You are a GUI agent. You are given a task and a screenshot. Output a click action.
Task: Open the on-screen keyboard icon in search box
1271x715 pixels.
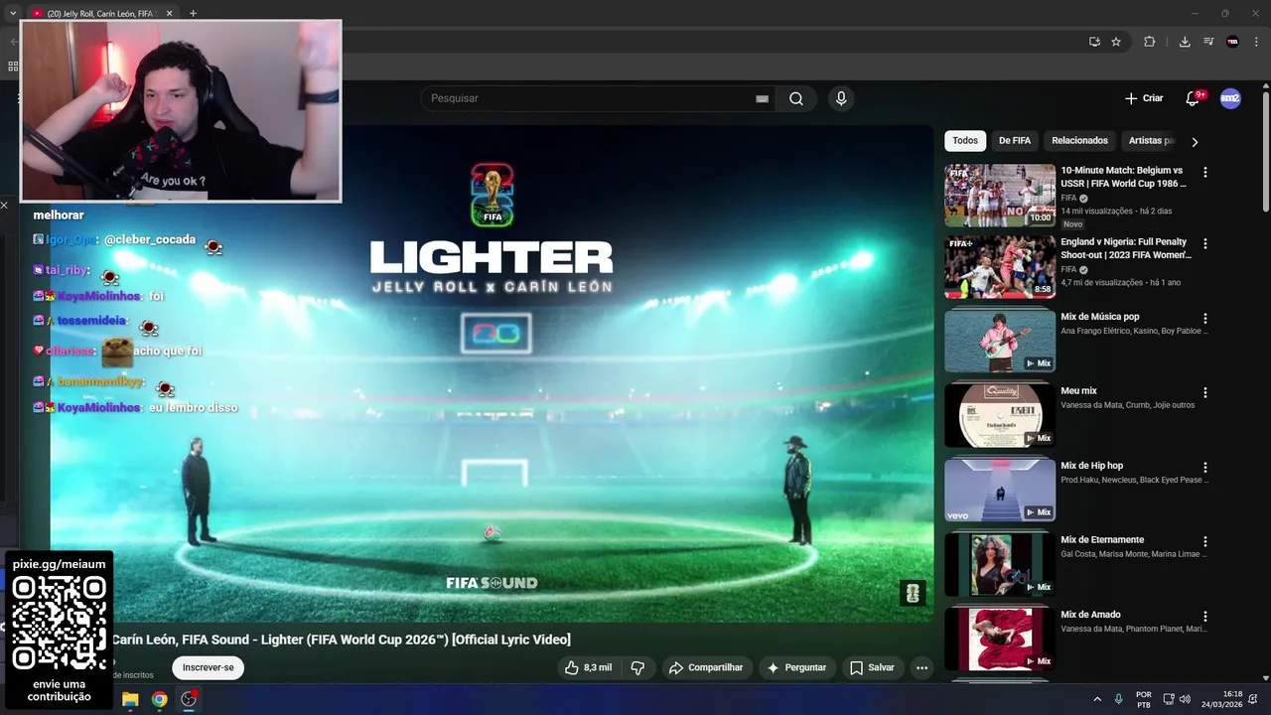(762, 98)
